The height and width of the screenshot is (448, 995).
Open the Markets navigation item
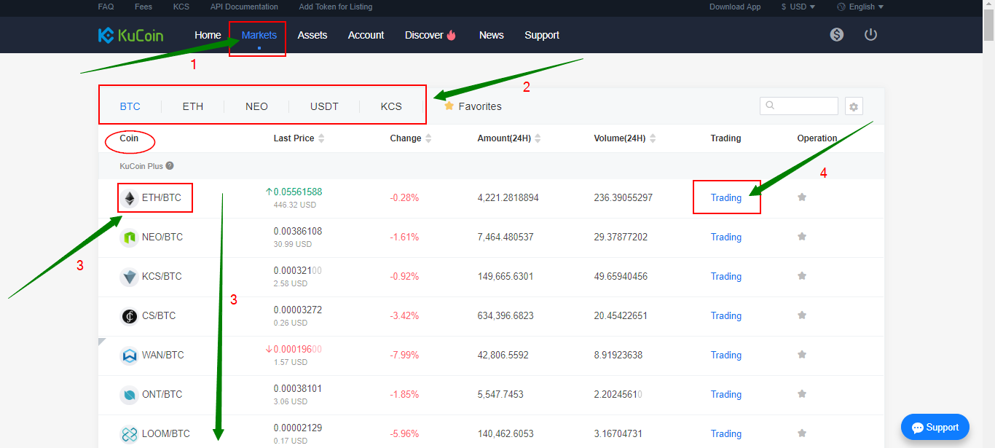[259, 35]
